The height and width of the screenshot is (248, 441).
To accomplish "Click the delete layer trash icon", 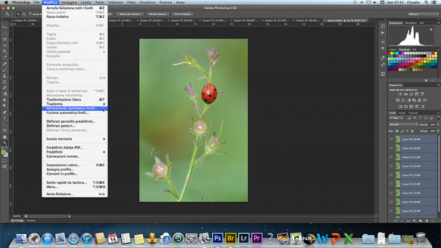I will (x=433, y=221).
